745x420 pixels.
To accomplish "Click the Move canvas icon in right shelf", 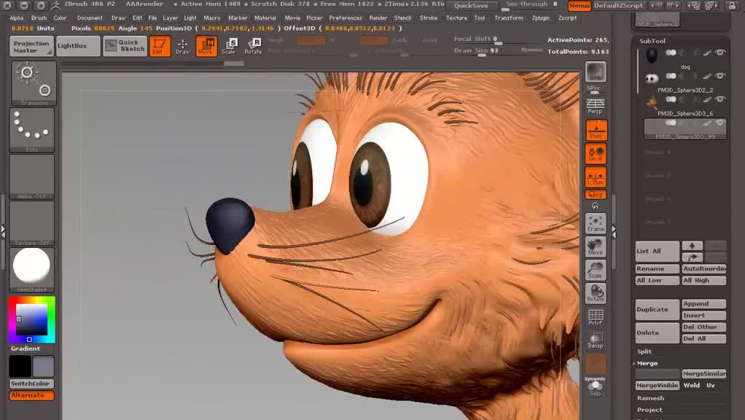I will (x=596, y=247).
